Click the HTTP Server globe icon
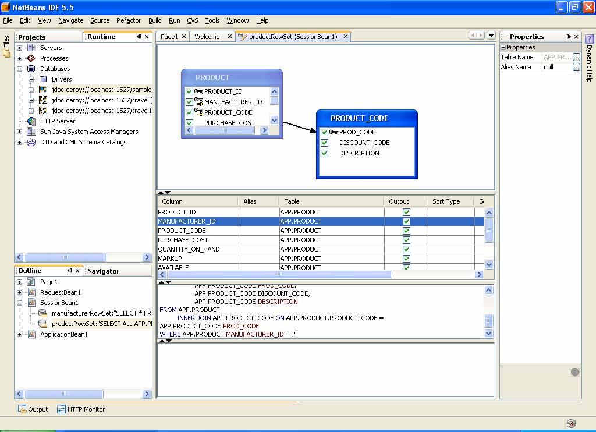Viewport: 596px width, 432px height. pos(31,121)
